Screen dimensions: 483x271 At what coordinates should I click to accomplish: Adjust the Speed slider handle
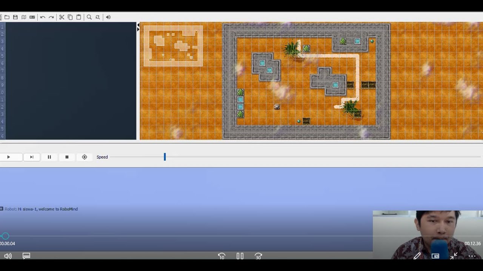[165, 157]
